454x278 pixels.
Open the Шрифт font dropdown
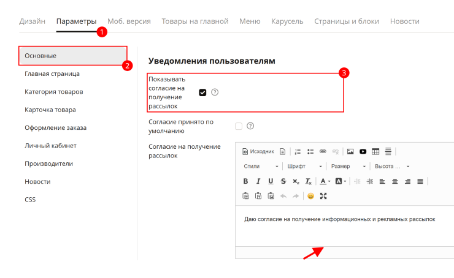point(304,167)
